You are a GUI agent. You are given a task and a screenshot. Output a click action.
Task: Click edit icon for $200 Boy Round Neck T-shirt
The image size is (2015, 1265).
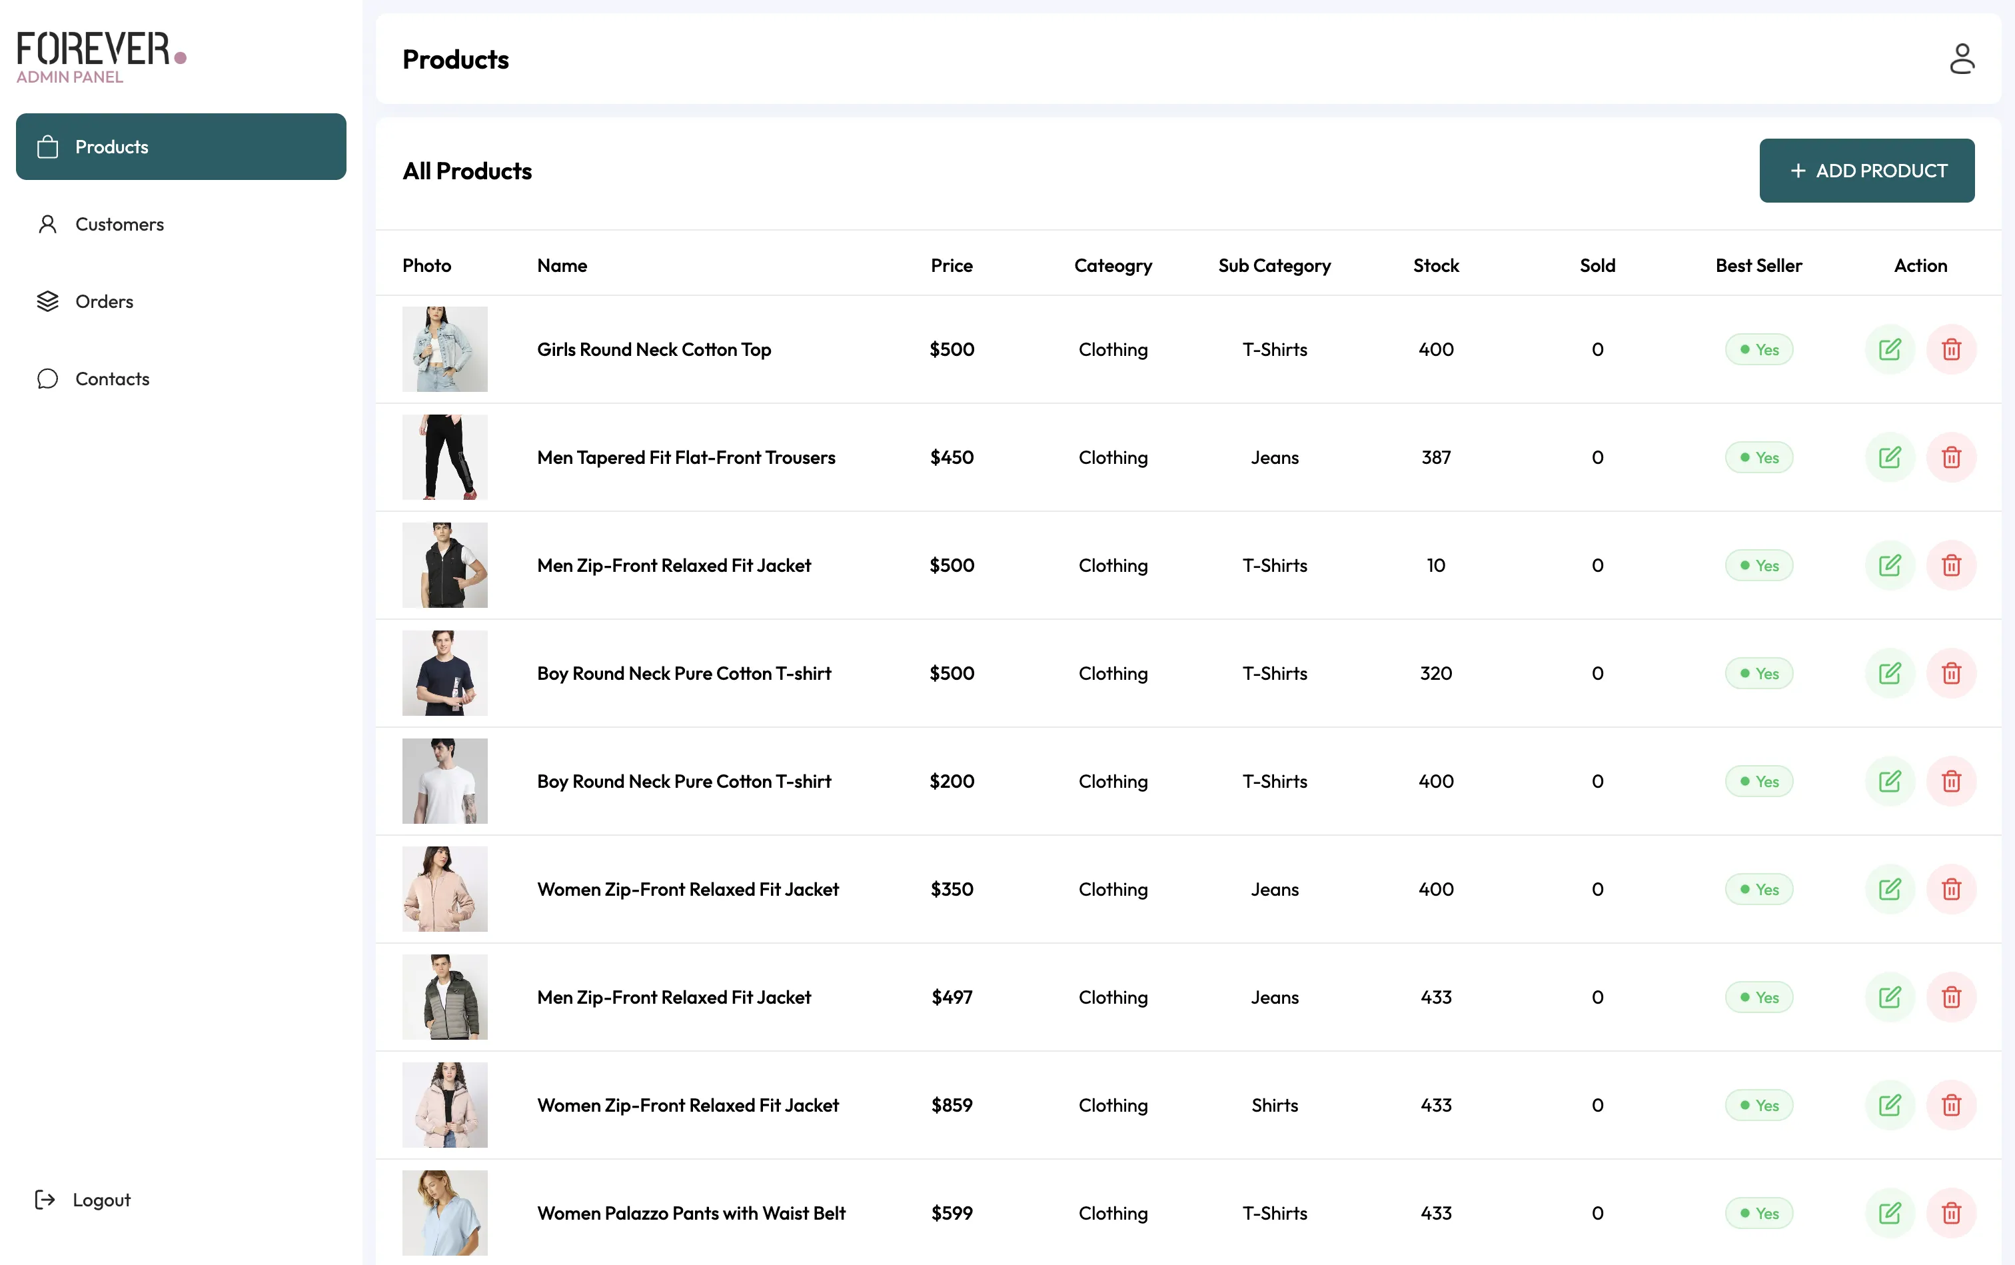1890,780
